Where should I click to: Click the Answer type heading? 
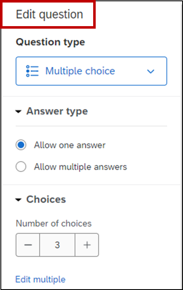coord(57,111)
